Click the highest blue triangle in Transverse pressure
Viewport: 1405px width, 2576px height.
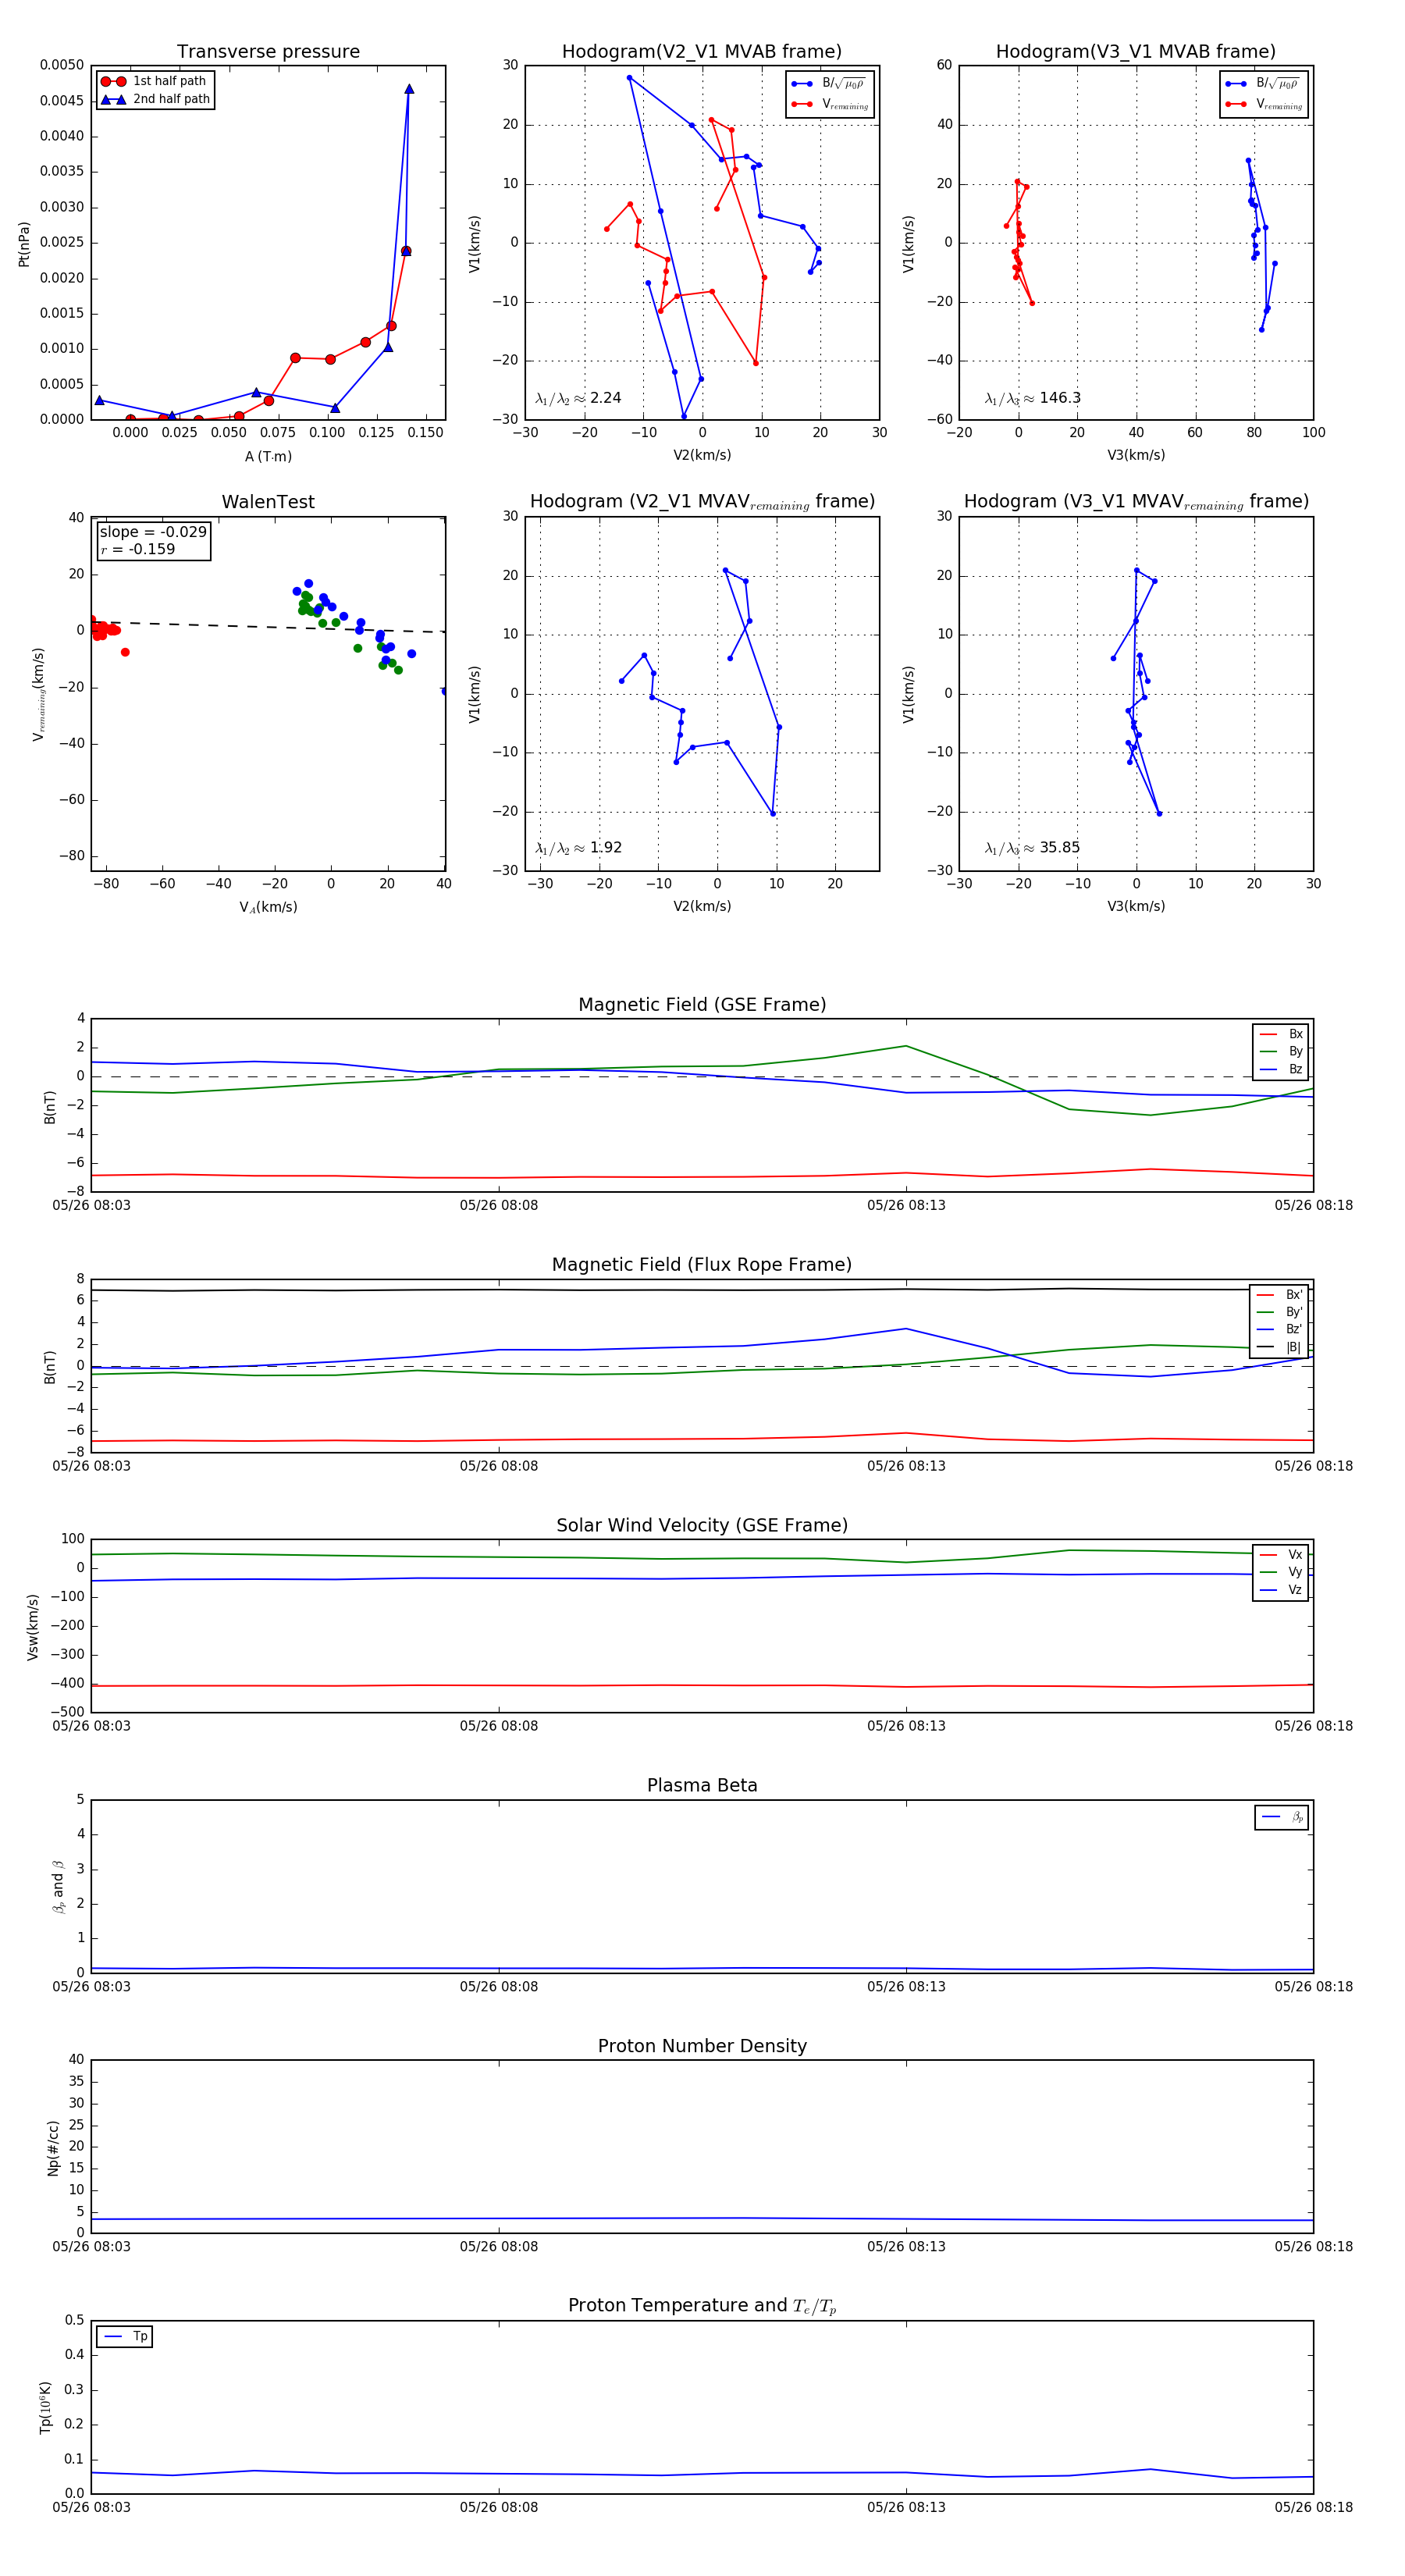409,89
